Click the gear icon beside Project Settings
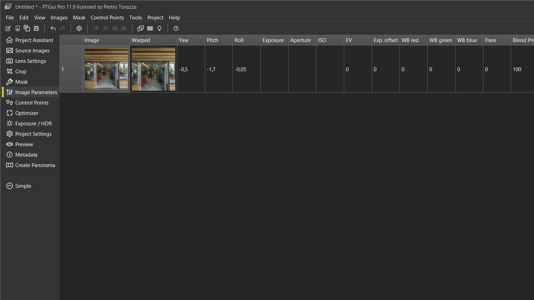The width and height of the screenshot is (534, 300). [x=9, y=134]
